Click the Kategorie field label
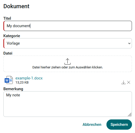The width and height of the screenshot is (135, 133). (12, 36)
